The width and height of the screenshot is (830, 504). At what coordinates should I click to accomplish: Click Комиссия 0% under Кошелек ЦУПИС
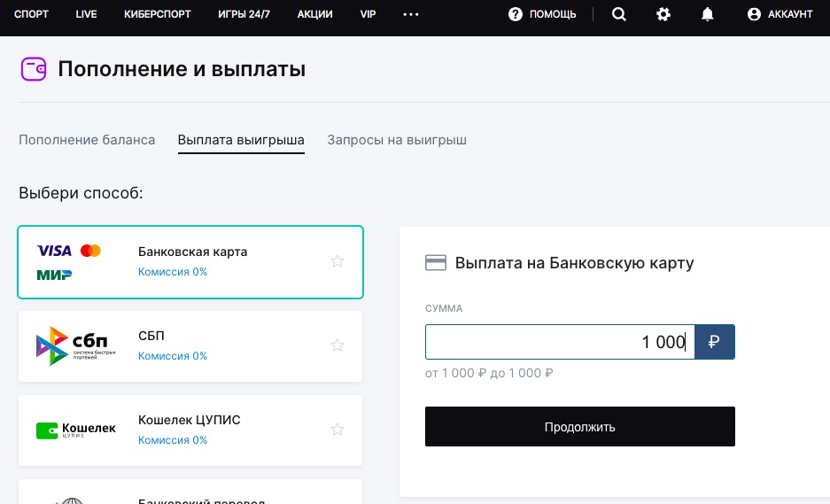173,440
